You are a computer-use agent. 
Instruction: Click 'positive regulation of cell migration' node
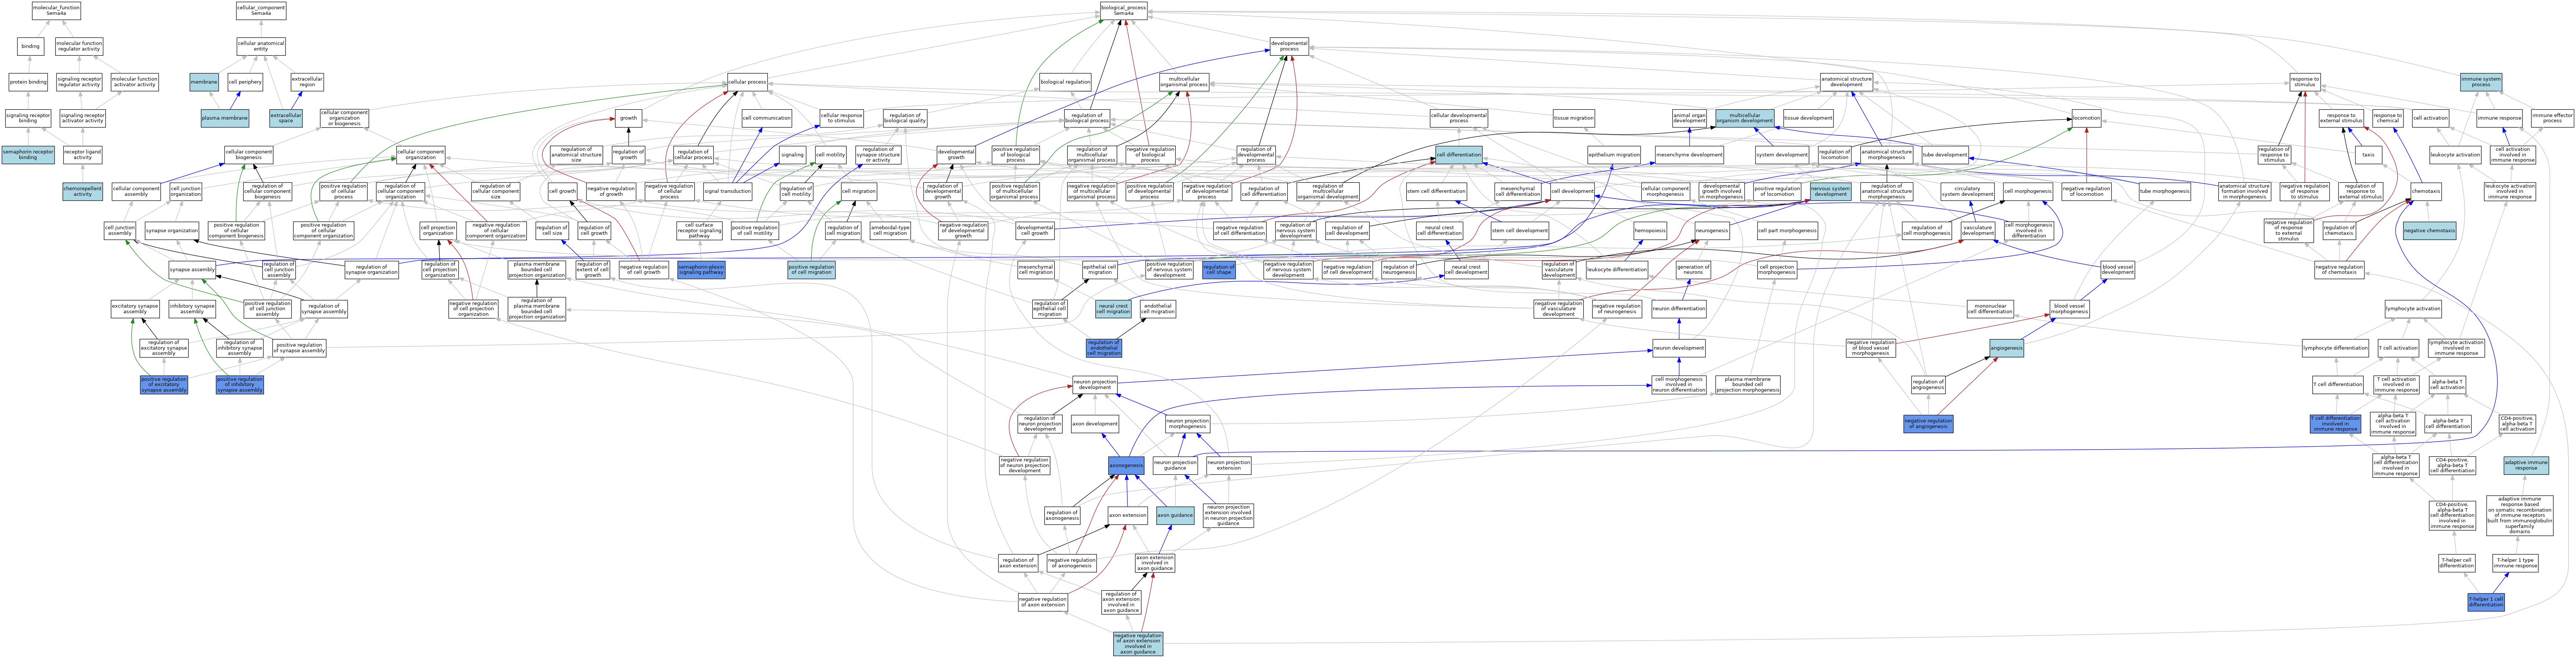click(811, 270)
